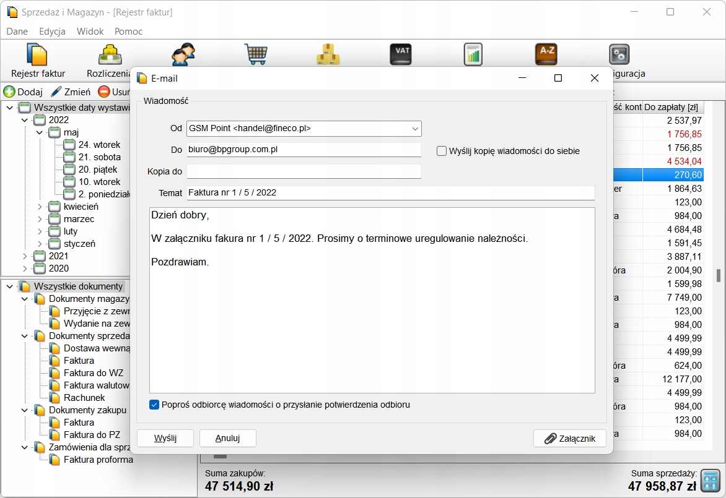Screen dimensions: 726x498
Task: Click the green Dodaj plus icon
Action: pos(9,92)
